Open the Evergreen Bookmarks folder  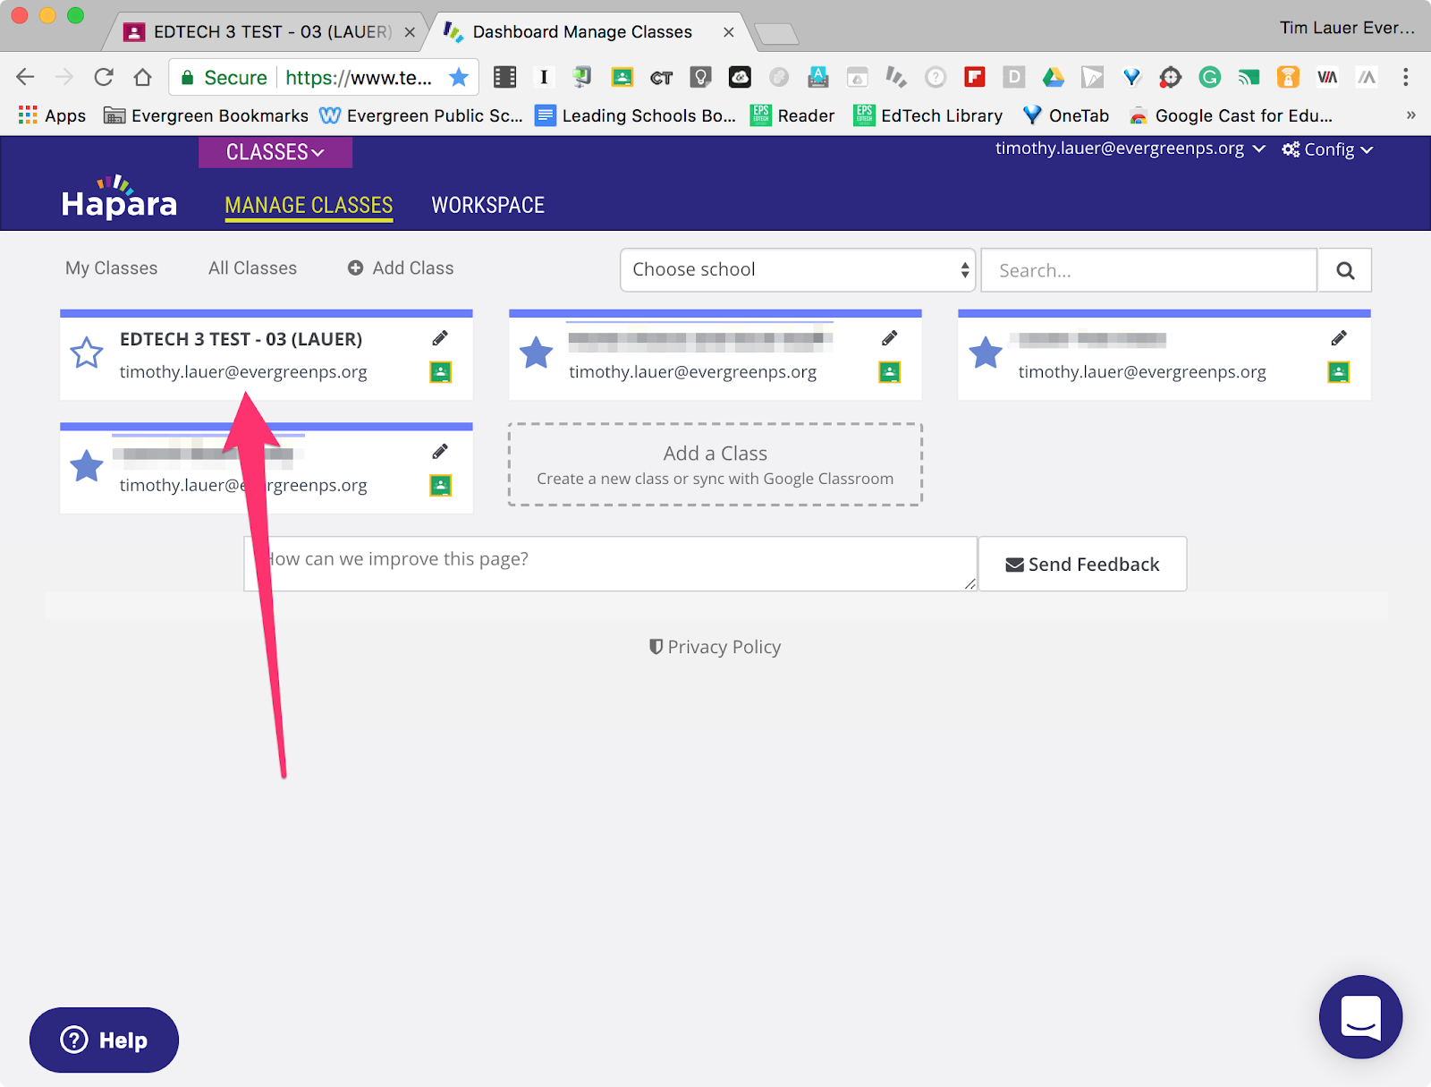(207, 115)
